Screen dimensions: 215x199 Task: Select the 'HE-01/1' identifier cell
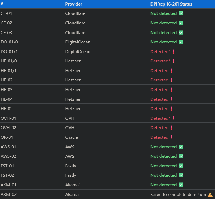click(9, 70)
